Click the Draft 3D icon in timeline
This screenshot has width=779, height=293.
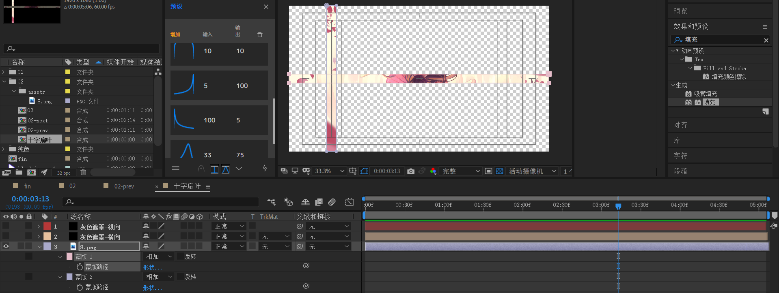(x=288, y=202)
